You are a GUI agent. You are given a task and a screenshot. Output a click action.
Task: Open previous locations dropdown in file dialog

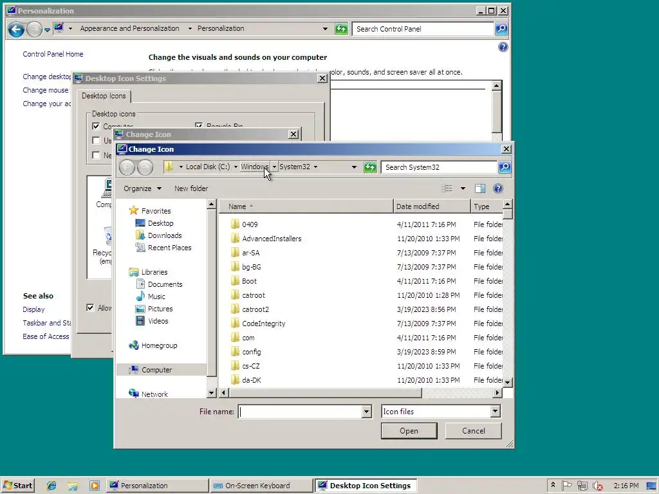pyautogui.click(x=354, y=167)
